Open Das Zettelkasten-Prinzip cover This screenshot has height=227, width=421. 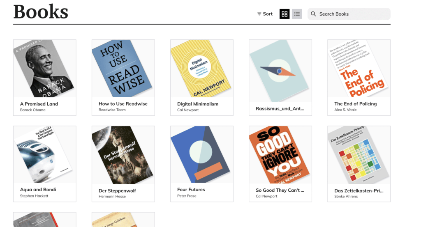tap(359, 155)
